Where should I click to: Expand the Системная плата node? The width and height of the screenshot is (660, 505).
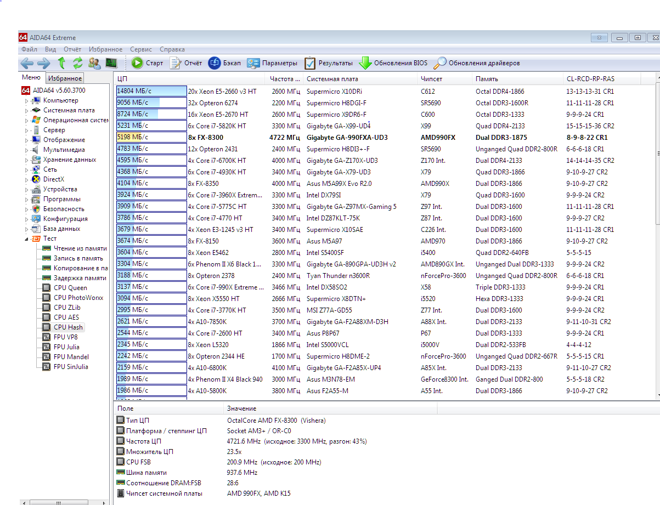point(26,111)
